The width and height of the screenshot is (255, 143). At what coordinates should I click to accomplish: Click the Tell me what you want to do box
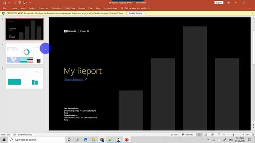[x=137, y=8]
